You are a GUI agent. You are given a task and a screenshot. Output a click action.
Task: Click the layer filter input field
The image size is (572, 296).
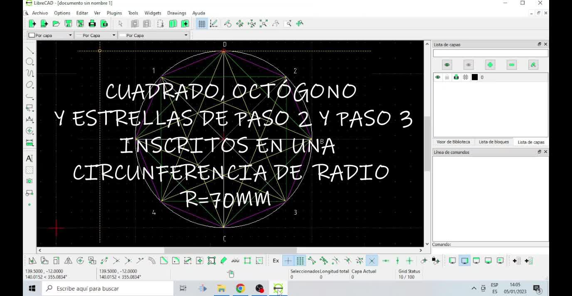pos(491,53)
